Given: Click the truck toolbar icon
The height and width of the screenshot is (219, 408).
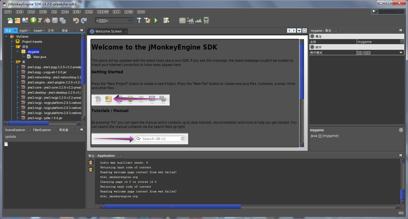Looking at the screenshot, I should coord(206,20).
